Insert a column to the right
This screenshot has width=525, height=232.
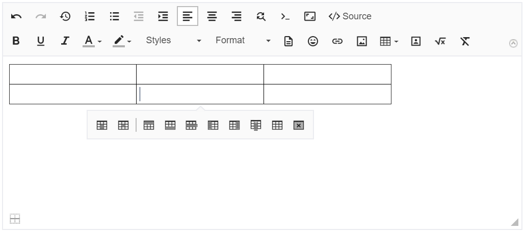pyautogui.click(x=234, y=125)
